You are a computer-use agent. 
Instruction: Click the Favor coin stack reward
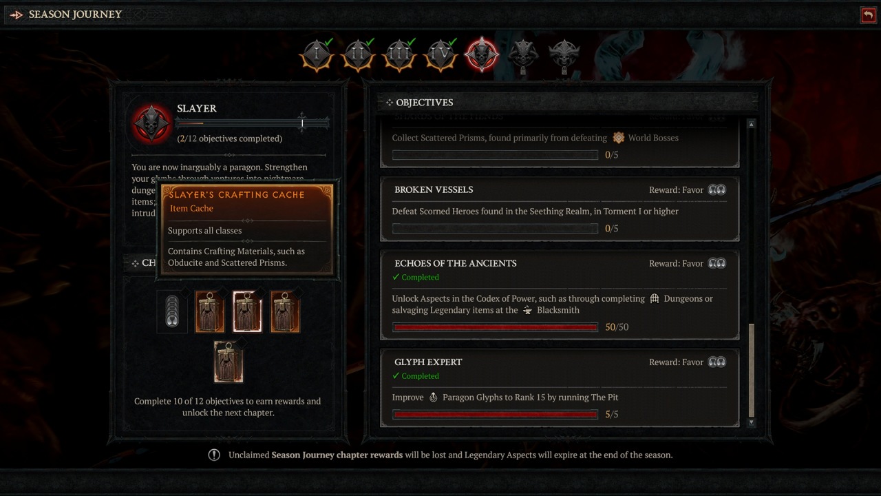coord(172,312)
